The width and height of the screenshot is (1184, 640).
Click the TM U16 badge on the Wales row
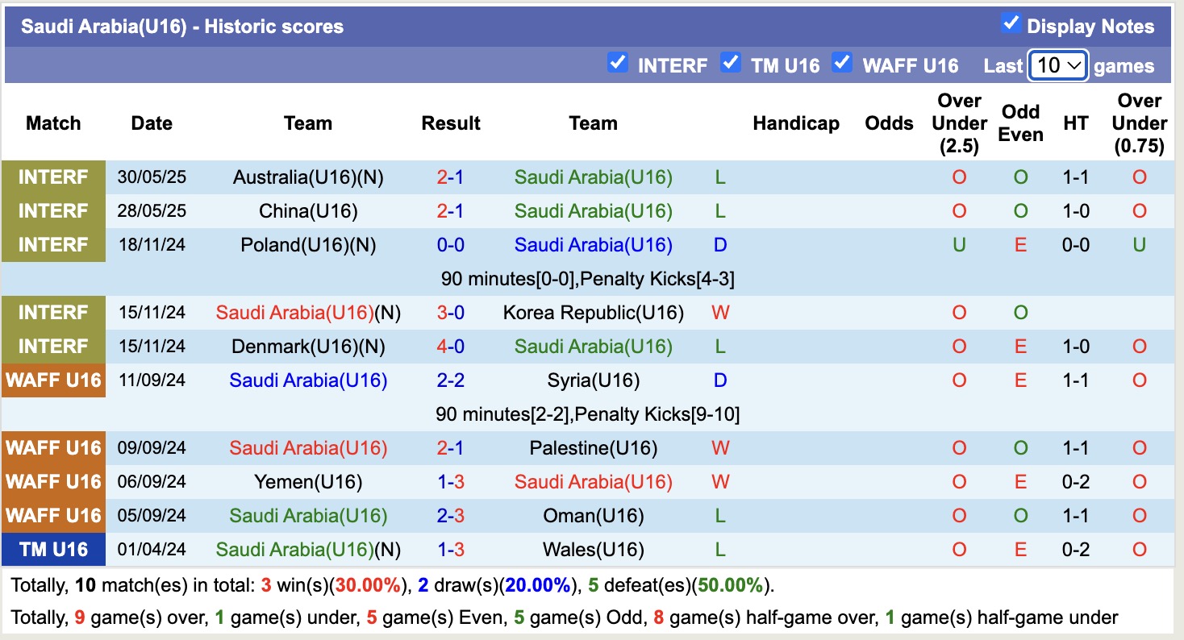pyautogui.click(x=53, y=549)
